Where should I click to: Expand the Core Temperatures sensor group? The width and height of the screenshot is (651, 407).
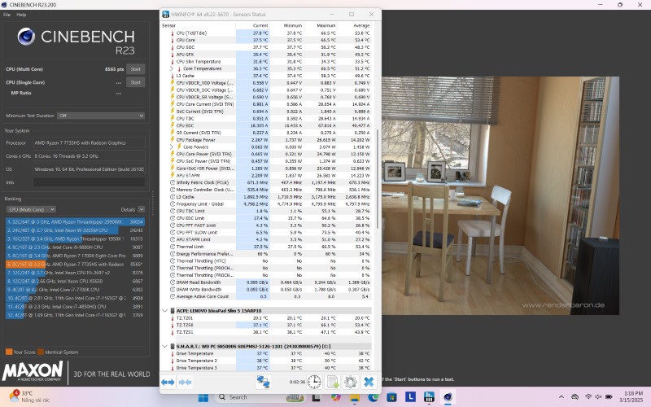pos(172,68)
